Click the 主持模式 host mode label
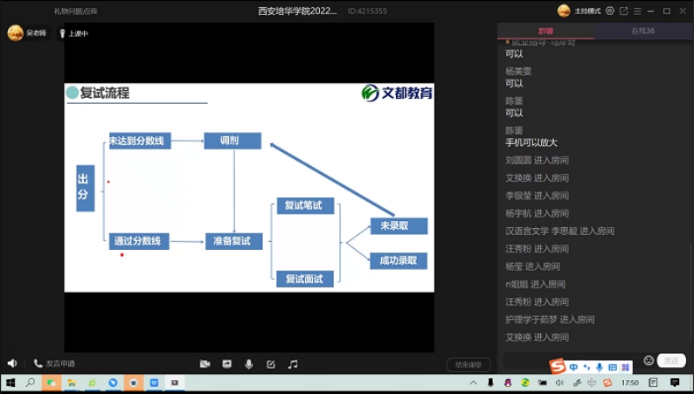Viewport: 694px width, 394px height. point(586,11)
